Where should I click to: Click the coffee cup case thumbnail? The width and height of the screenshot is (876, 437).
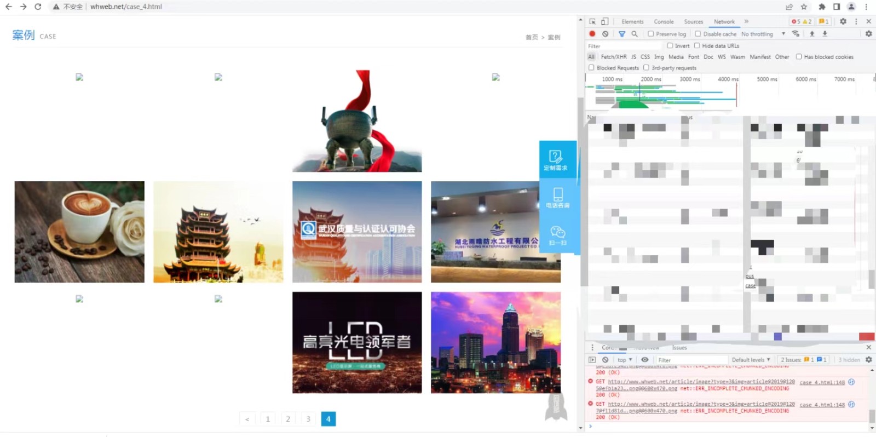[79, 232]
